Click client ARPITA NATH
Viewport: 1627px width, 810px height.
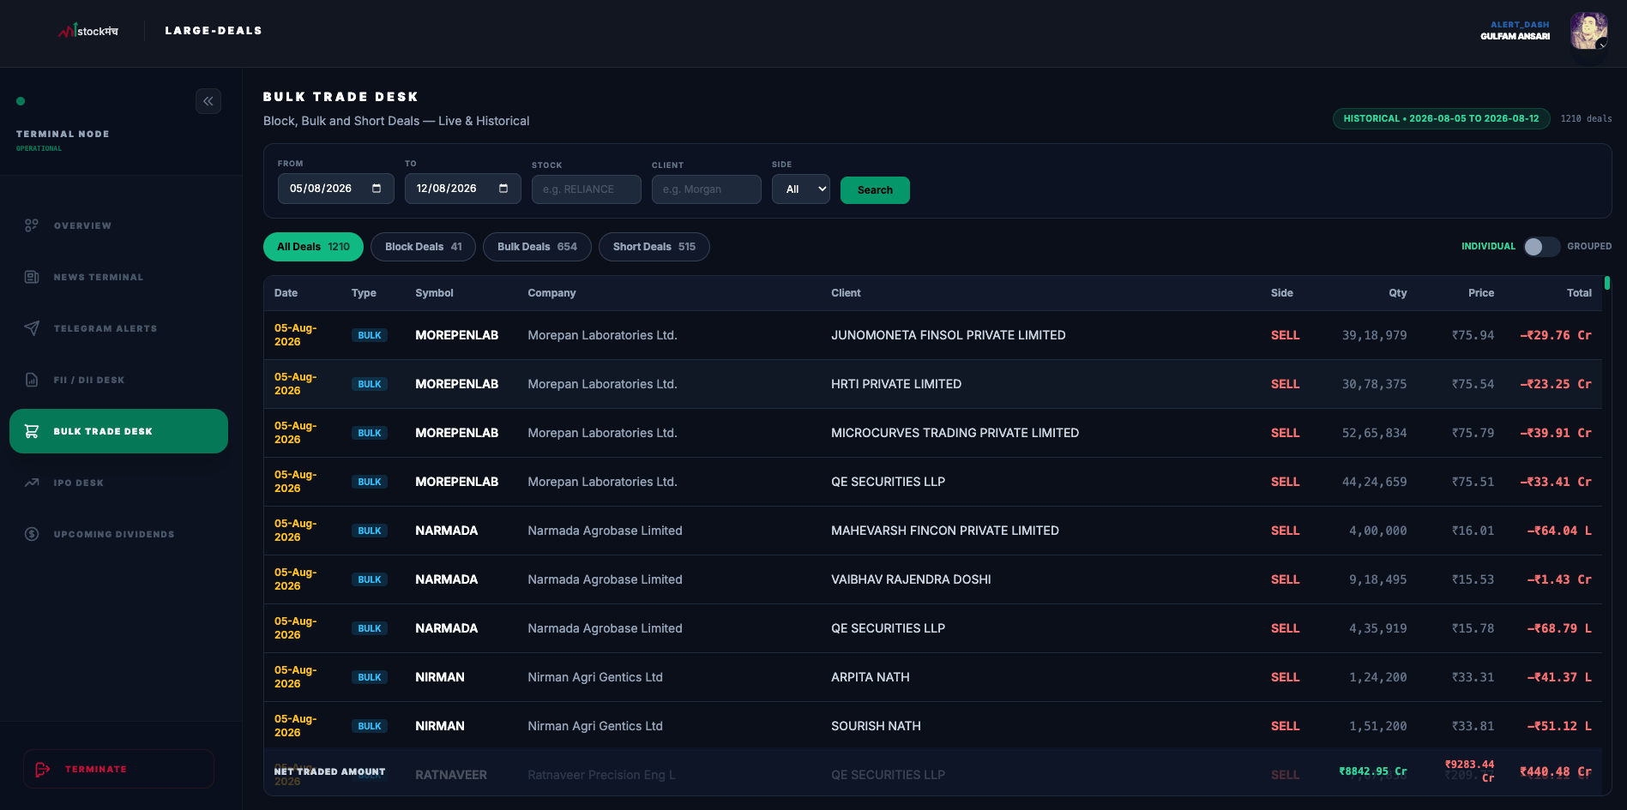click(871, 677)
